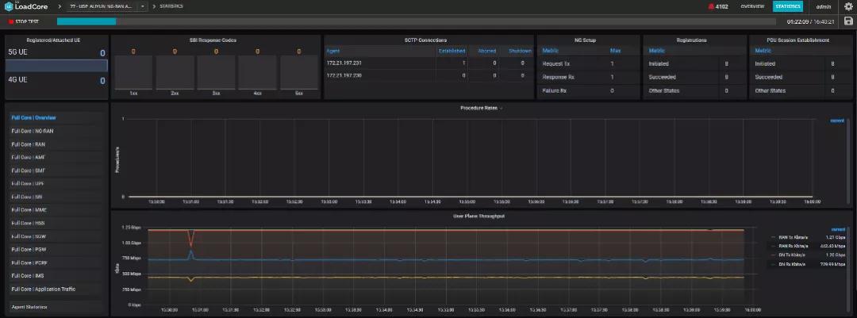857x318 pixels.
Task: Click the red Stop Test icon
Action: pos(11,21)
